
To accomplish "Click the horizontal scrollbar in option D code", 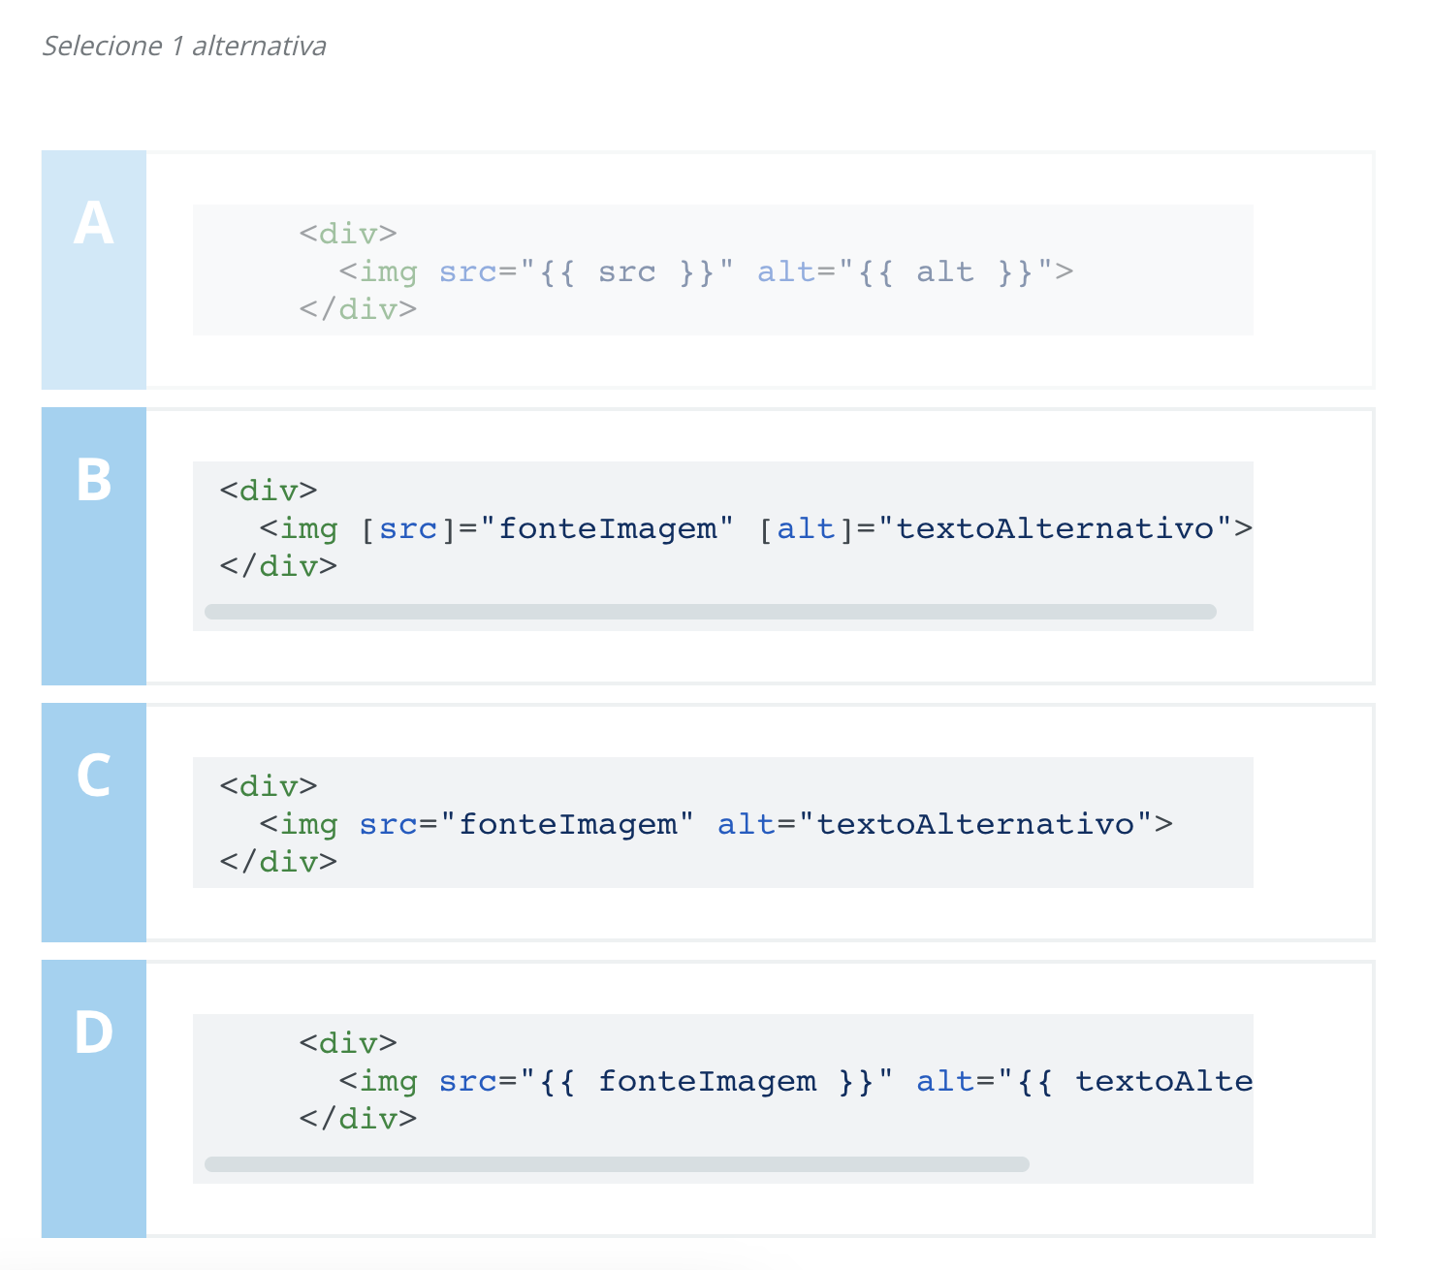I will 617,1164.
